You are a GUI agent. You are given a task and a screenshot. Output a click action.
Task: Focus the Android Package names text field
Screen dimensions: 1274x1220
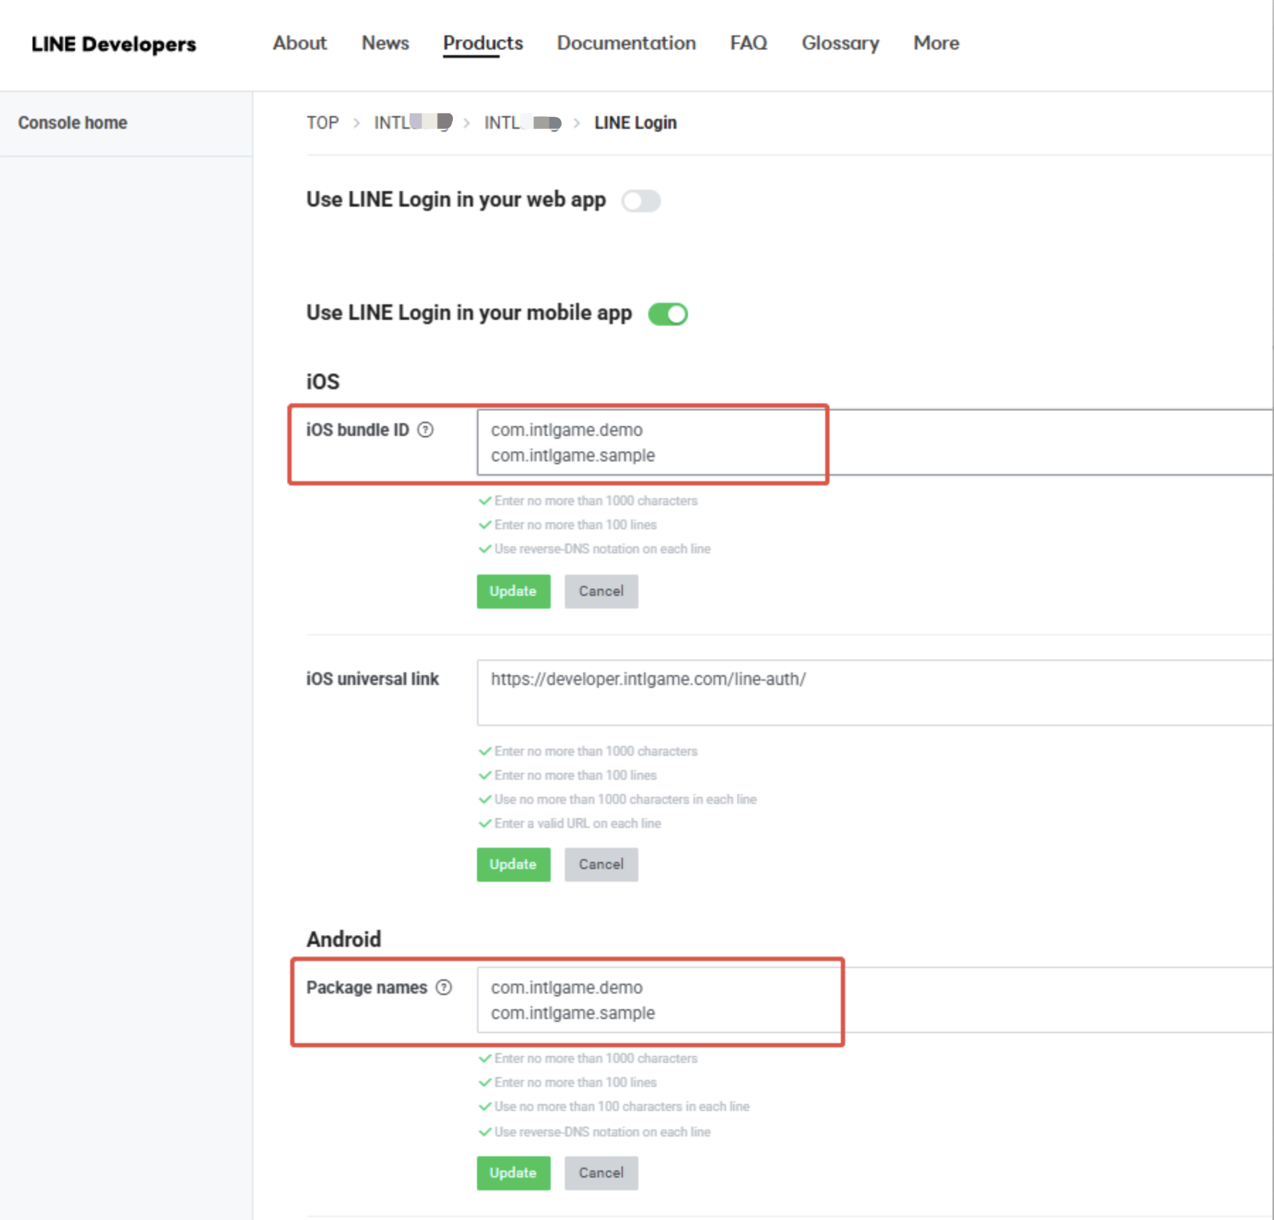(875, 1000)
